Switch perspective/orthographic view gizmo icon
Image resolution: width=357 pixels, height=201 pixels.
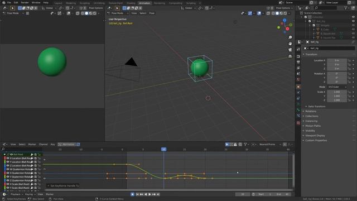pyautogui.click(x=290, y=56)
